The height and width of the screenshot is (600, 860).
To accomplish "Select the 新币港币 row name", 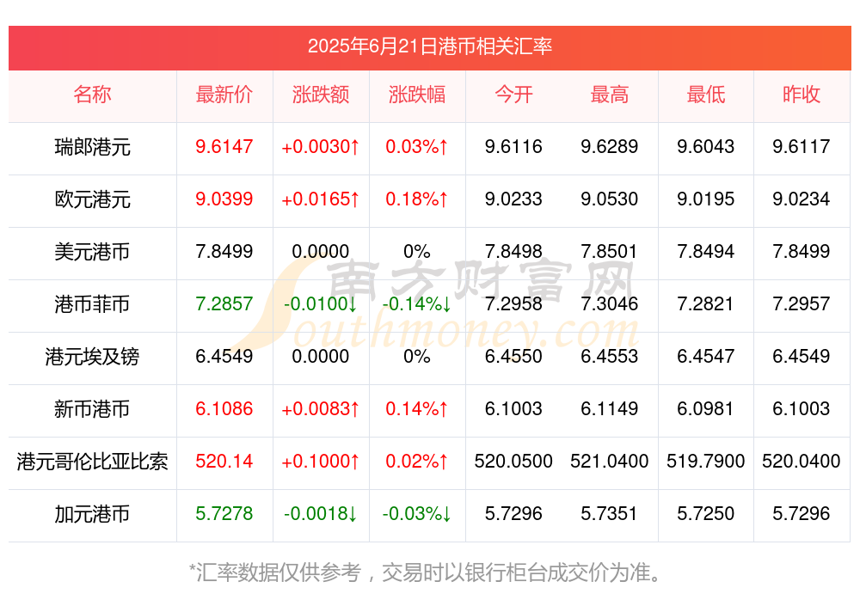I will tap(92, 409).
